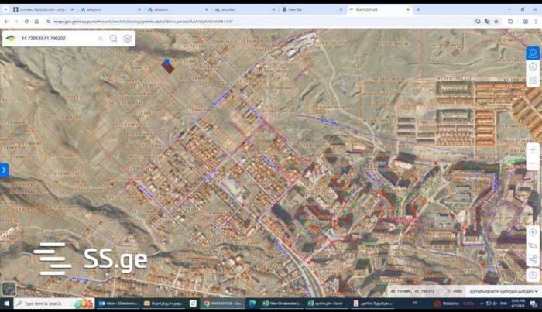Open the map layers panel icon

(x=128, y=38)
